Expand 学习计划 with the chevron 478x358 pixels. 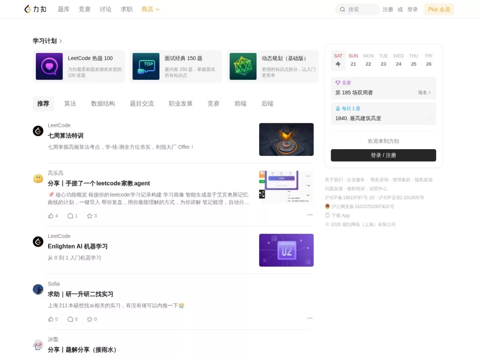pos(61,41)
